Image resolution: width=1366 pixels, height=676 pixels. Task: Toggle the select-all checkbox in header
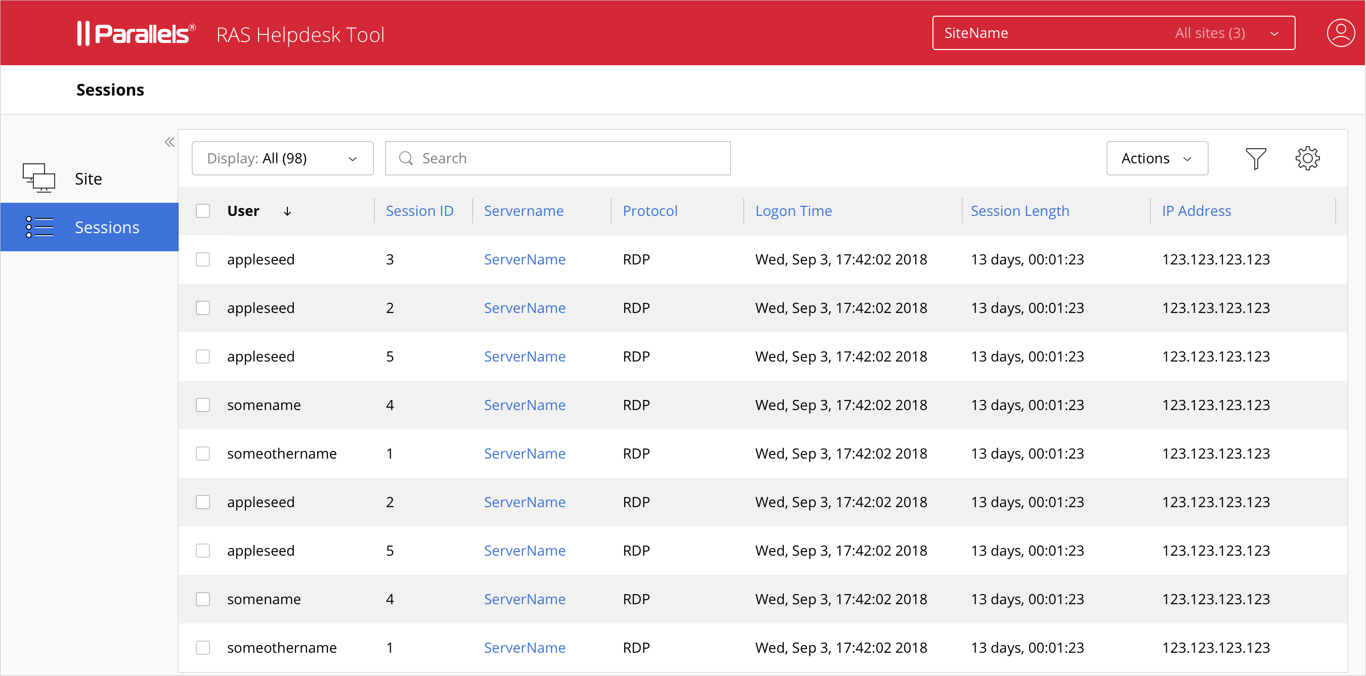[202, 211]
